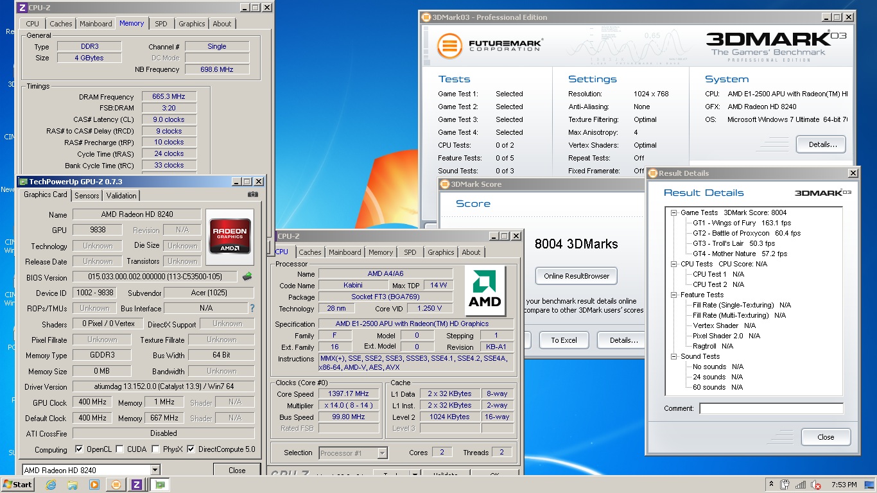Open Windows Media Player from the taskbar
The width and height of the screenshot is (877, 493).
tap(94, 485)
